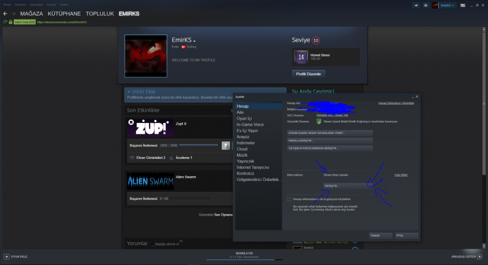Screen dimensions: 488x265
Task: Click the Zup! X achievement progress bar
Action: point(199,145)
